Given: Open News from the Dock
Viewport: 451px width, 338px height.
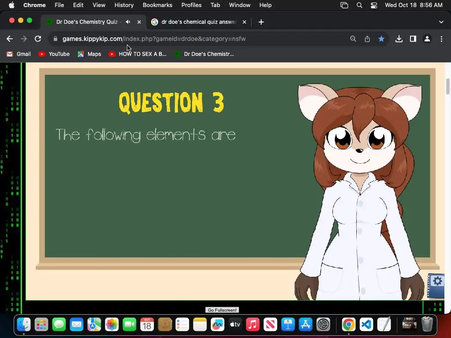Looking at the screenshot, I should click(x=270, y=325).
